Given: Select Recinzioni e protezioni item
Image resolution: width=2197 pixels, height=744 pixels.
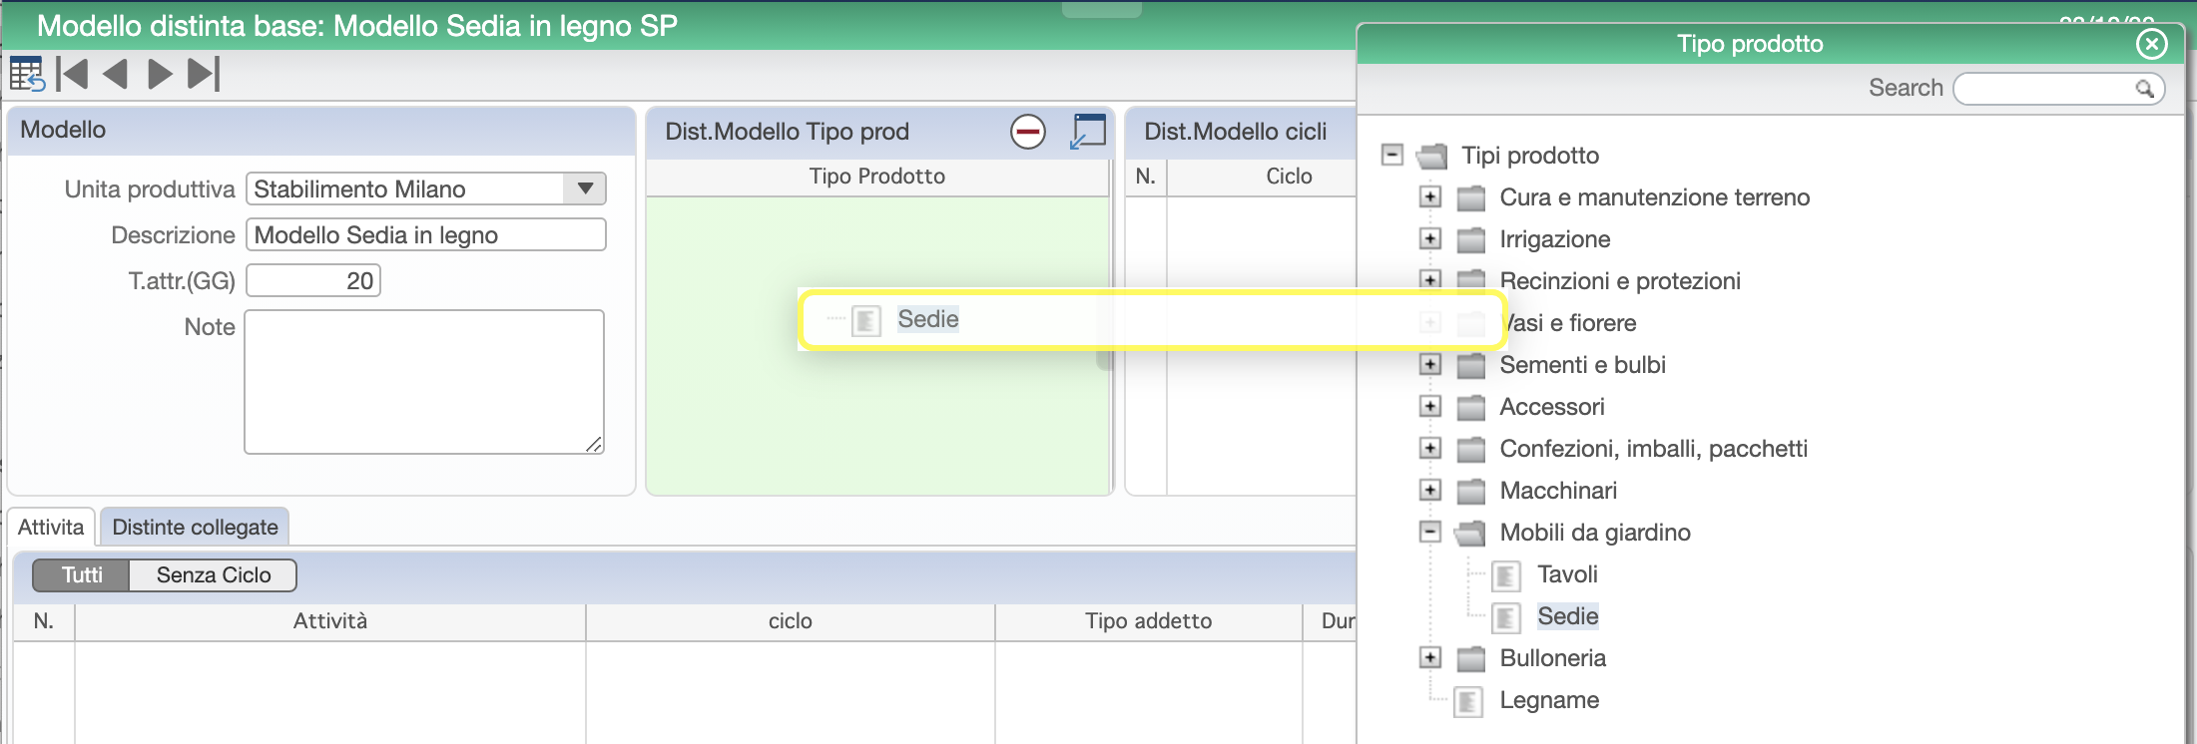Looking at the screenshot, I should (1620, 281).
